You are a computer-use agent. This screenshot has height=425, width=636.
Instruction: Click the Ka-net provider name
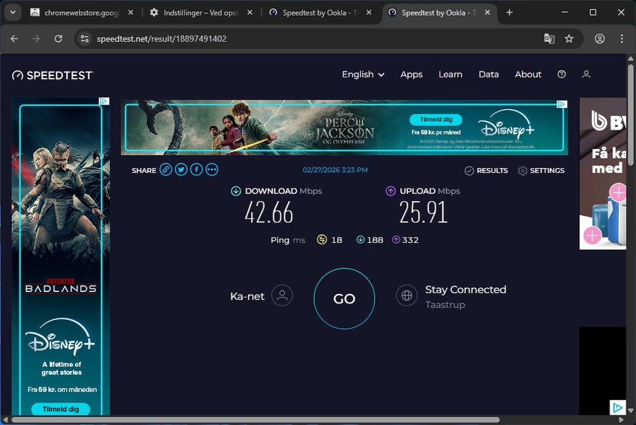247,296
